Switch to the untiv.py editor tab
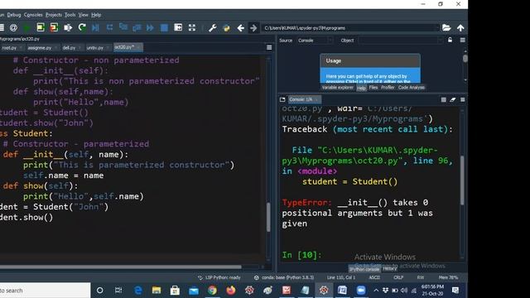The width and height of the screenshot is (530, 298). tap(95, 48)
